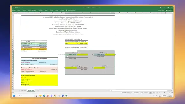
Task: Open the Acrobat ribbon tab
Action: 62,10
